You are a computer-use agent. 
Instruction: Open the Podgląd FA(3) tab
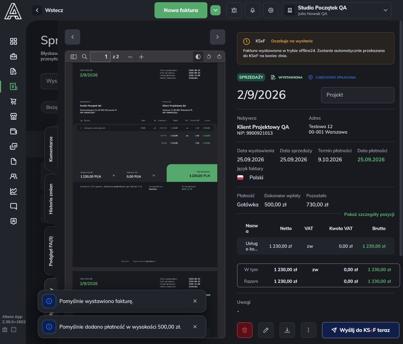[51, 251]
